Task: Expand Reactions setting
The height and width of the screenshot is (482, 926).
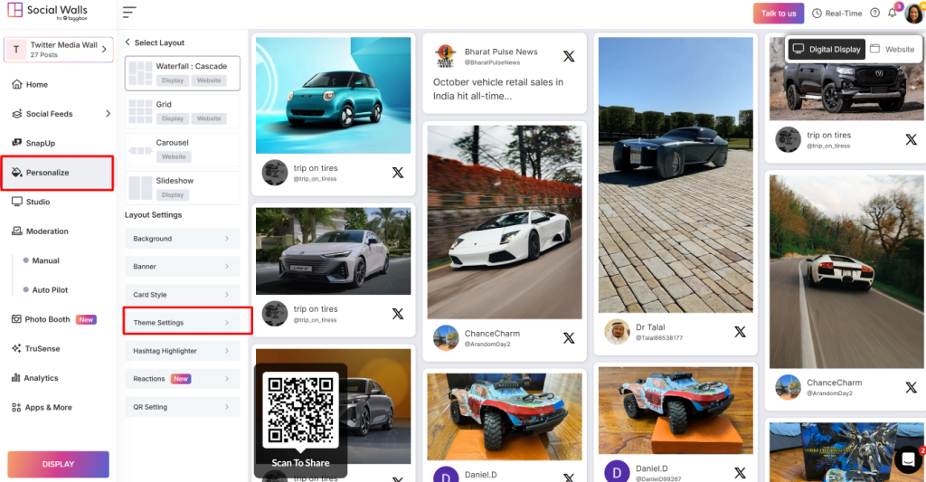Action: coord(183,379)
